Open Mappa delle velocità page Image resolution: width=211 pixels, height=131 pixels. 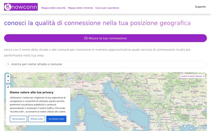[x=53, y=8]
